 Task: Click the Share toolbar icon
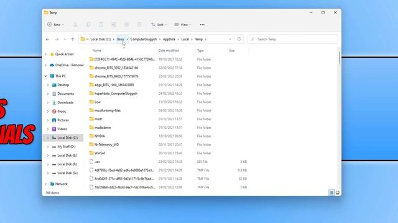[126, 25]
